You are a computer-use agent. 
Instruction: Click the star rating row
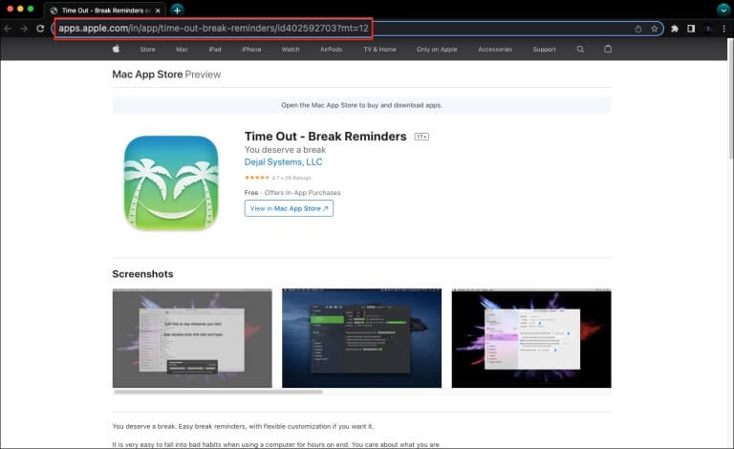[x=277, y=178]
